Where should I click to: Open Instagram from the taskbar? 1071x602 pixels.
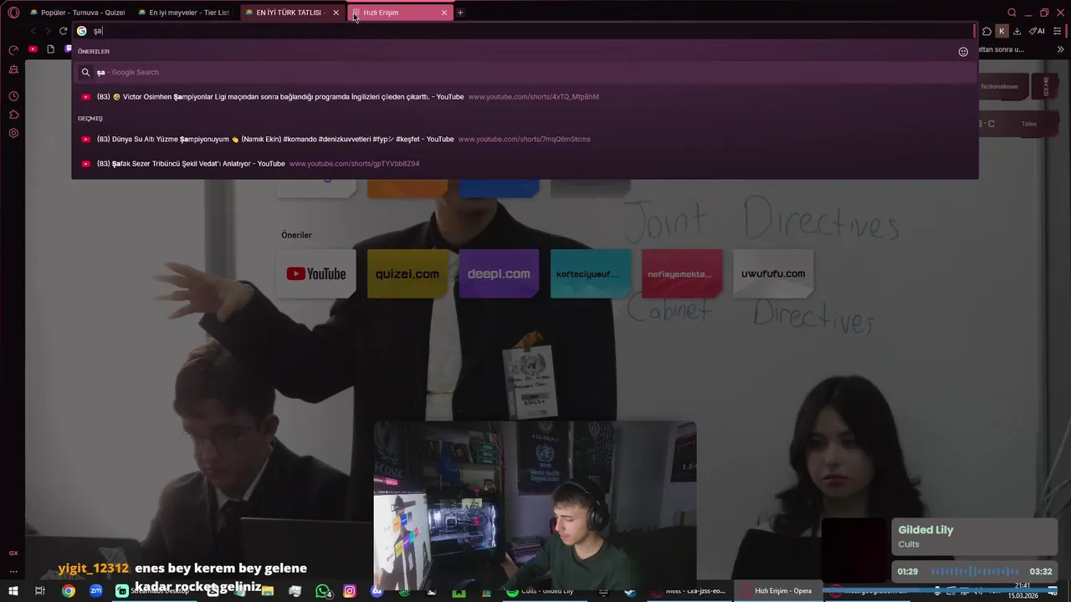tap(350, 591)
